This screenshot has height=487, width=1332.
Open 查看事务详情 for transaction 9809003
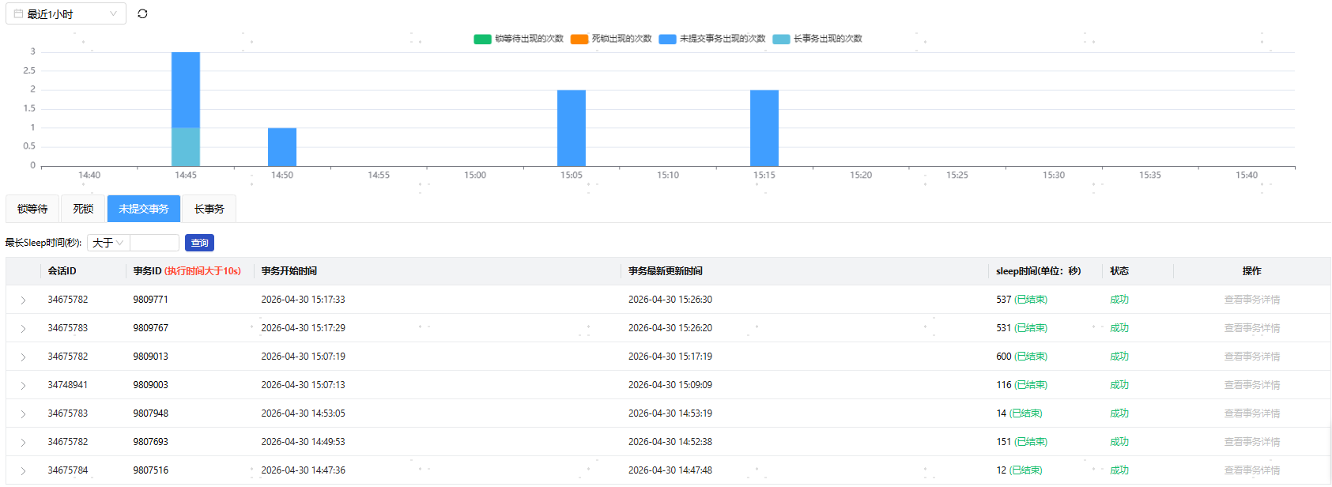[x=1252, y=385]
